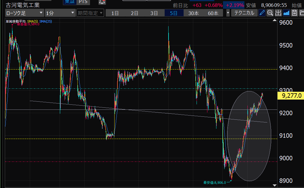Click the 9,277.0 current price marker
Image resolution: width=304 pixels, height=188 pixels.
[290, 96]
